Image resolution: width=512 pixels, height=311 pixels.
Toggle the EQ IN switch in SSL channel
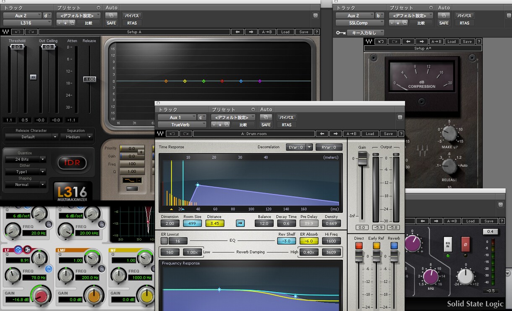coord(448,244)
